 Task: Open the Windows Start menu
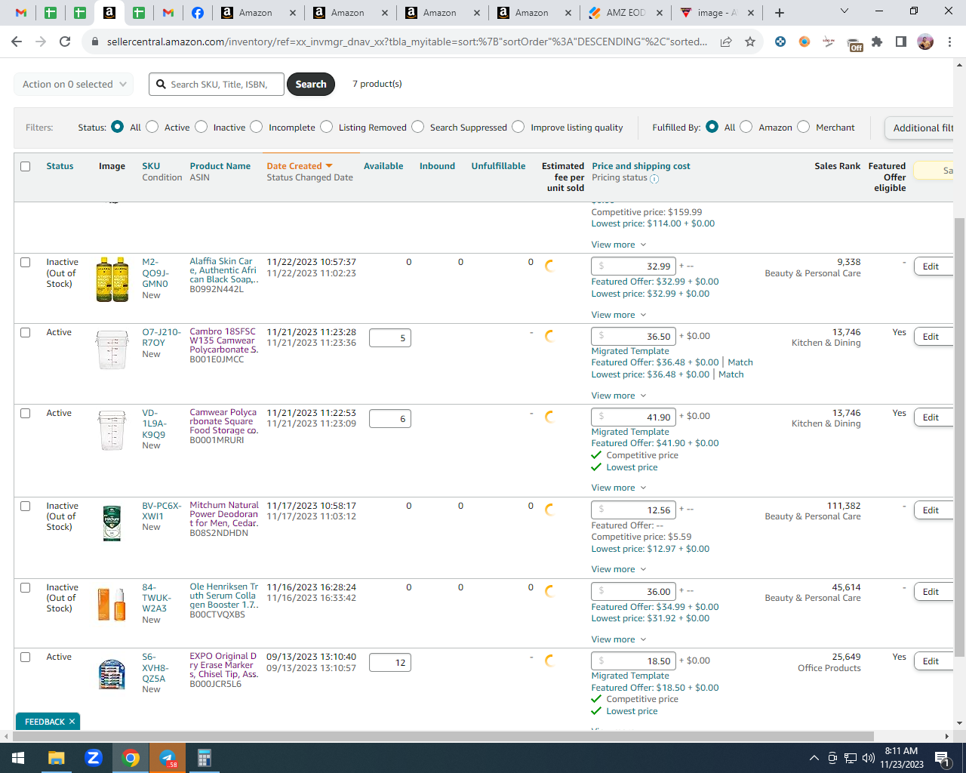tap(18, 758)
